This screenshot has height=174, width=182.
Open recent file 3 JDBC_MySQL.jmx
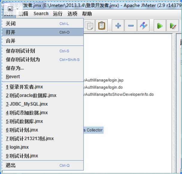[43, 104]
